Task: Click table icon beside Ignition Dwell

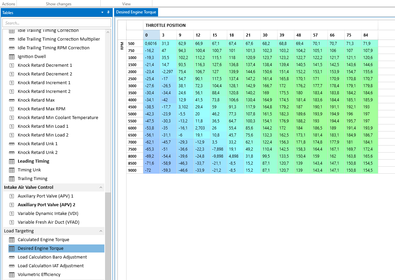Action: point(12,57)
